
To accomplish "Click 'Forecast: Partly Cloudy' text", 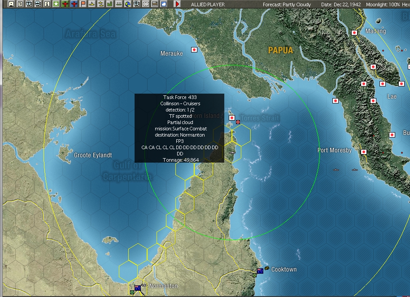I will point(287,4).
